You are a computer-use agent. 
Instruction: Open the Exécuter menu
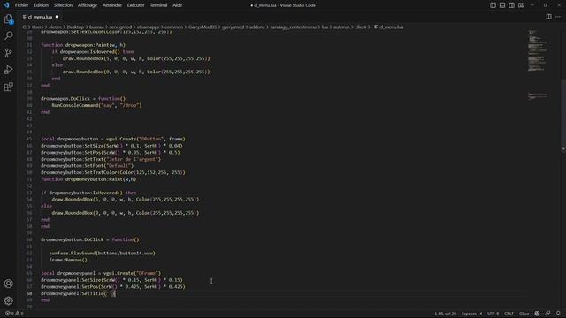[135, 5]
